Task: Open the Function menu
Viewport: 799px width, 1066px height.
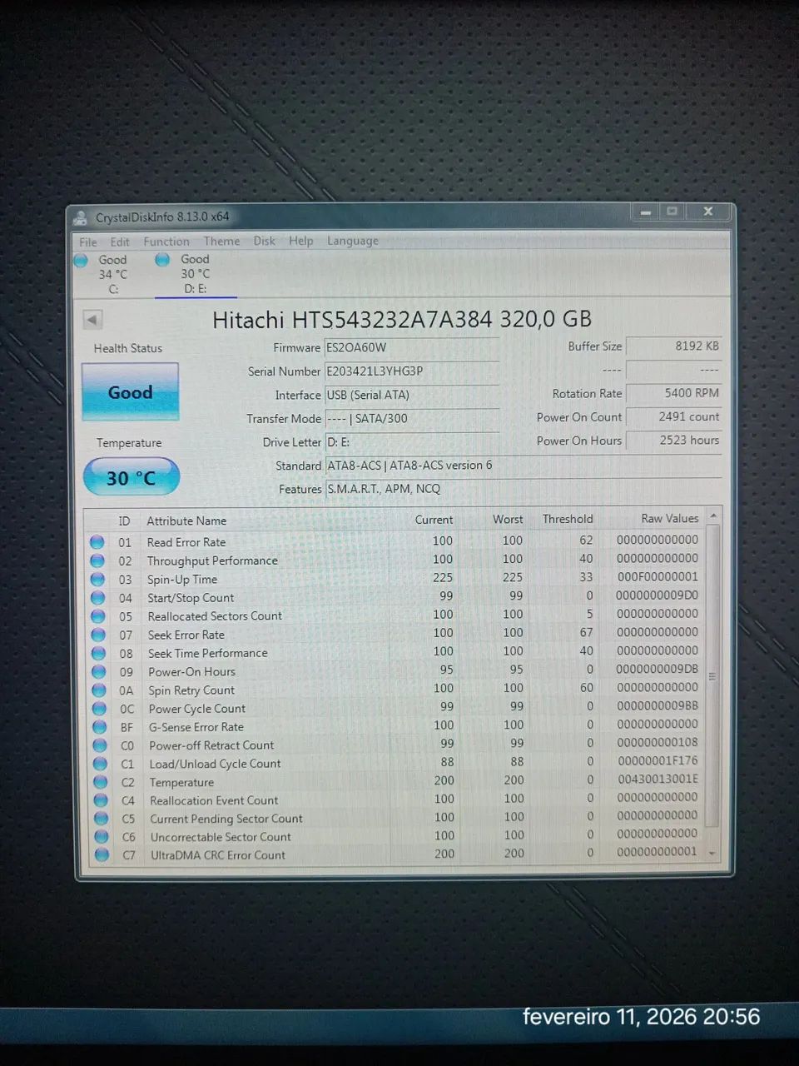Action: pyautogui.click(x=166, y=241)
